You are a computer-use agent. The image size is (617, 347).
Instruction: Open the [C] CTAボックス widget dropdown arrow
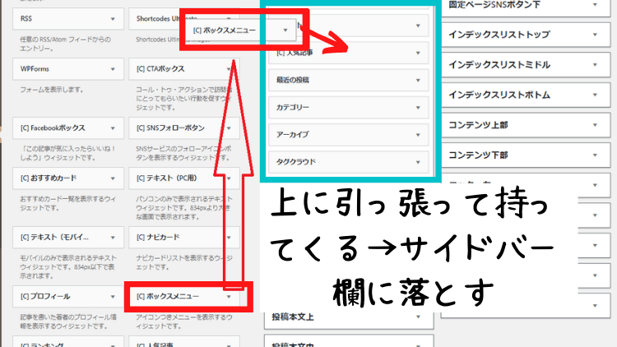228,70
